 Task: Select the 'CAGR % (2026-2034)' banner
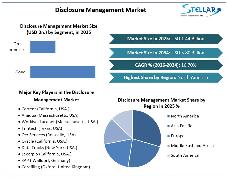tap(166, 65)
